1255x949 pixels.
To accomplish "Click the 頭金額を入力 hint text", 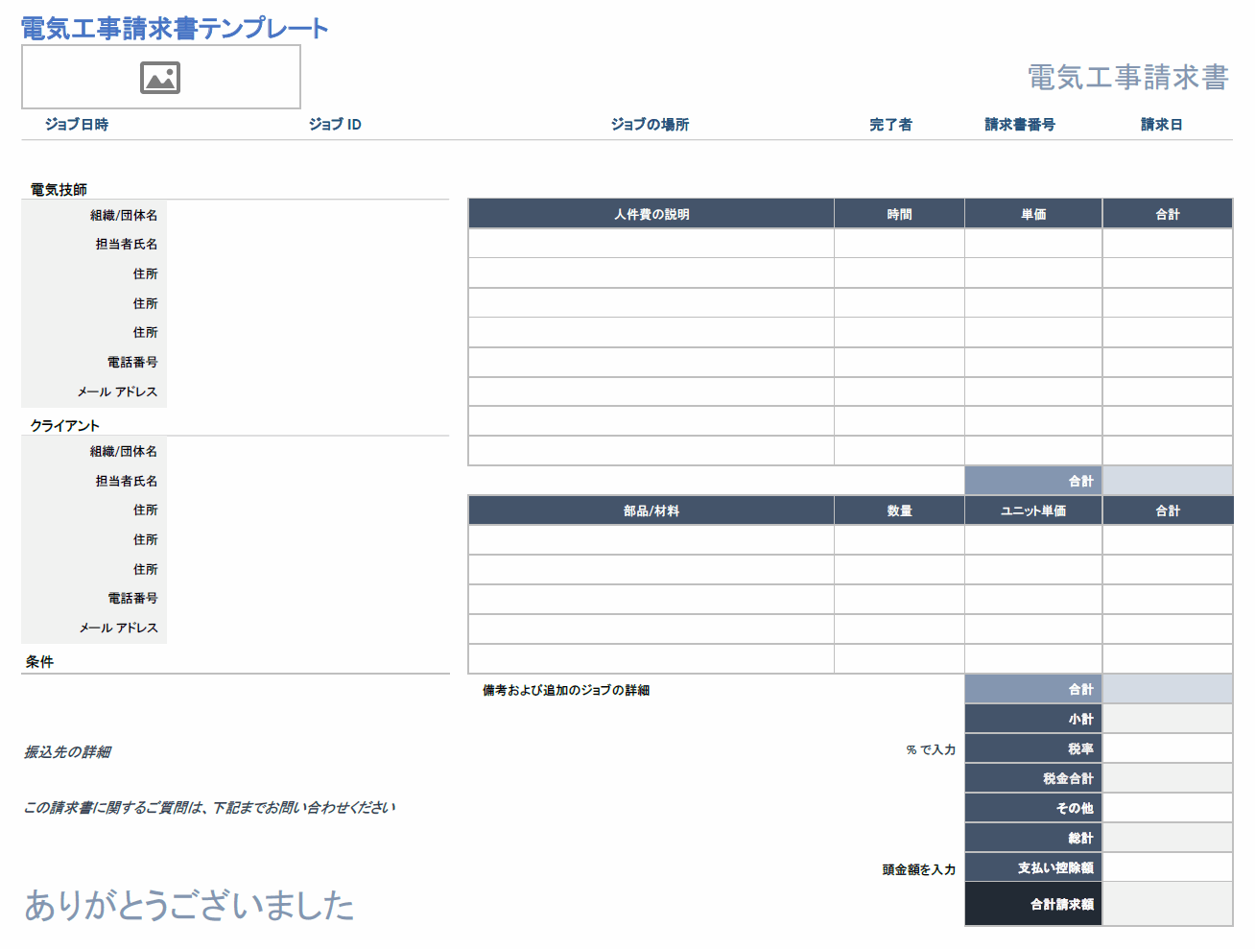I will [919, 869].
